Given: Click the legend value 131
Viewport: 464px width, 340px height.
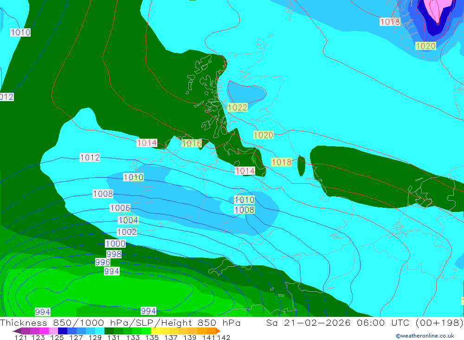Looking at the screenshot, I should [114, 337].
